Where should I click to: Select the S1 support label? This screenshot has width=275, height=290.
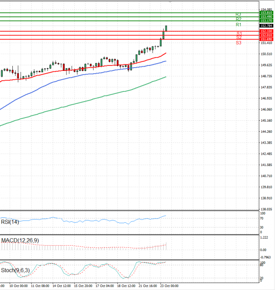click(239, 34)
